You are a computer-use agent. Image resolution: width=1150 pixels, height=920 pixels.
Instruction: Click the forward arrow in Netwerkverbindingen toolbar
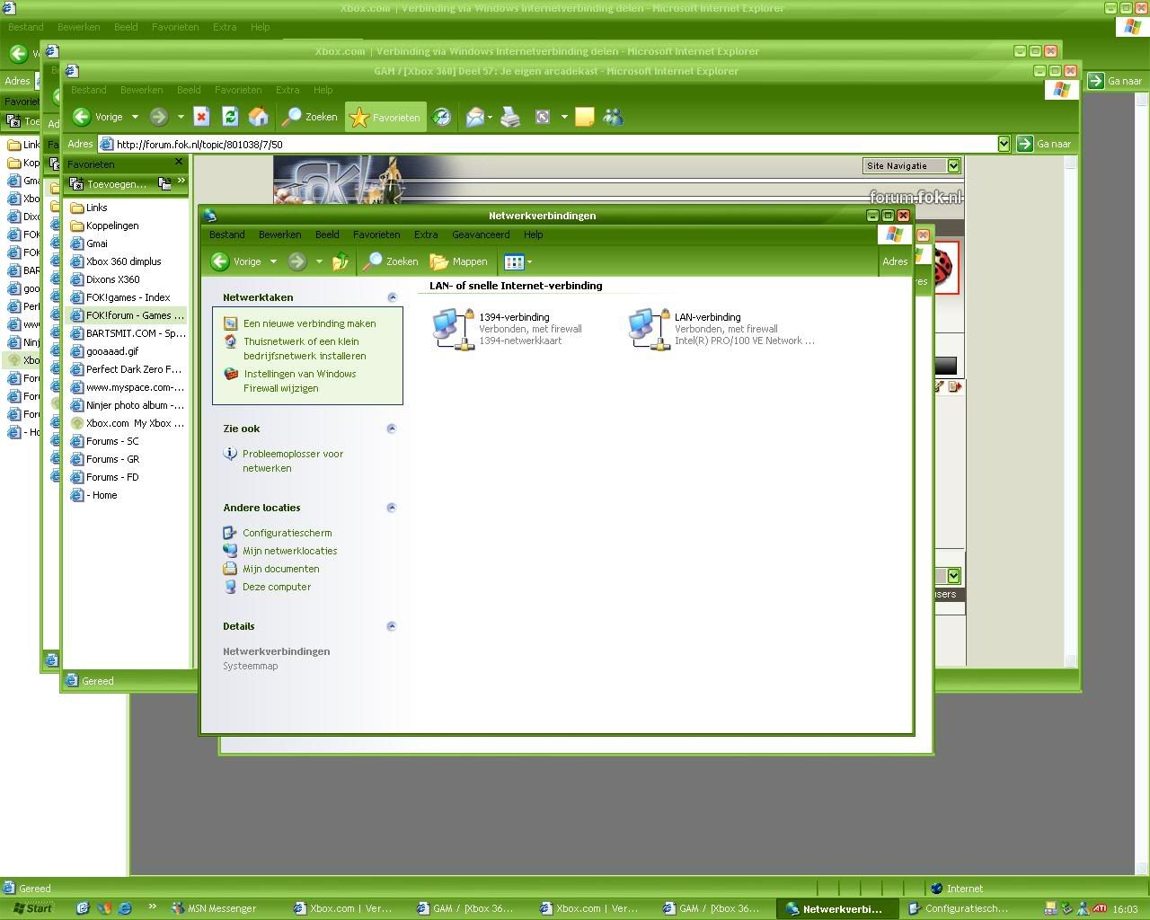[296, 261]
